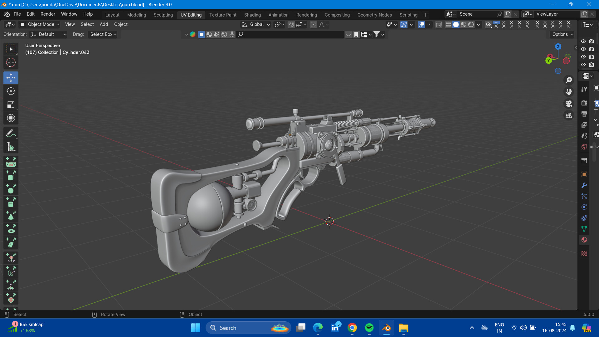Open the Object menu
This screenshot has height=337, width=599.
point(120,24)
